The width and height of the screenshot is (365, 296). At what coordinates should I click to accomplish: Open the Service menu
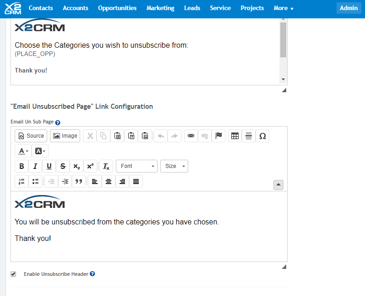(x=220, y=8)
